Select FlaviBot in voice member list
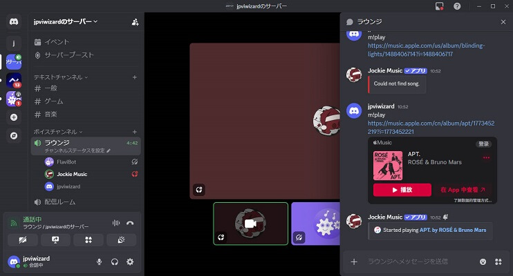Viewport: 513px width, 276px height. (91, 161)
